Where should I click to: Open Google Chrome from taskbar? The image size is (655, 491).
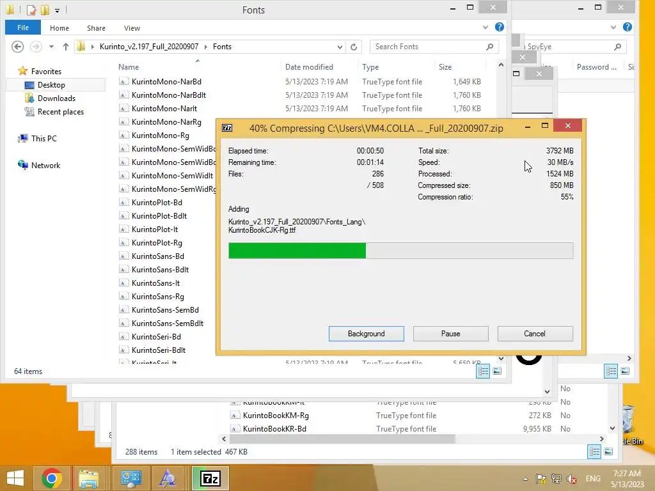click(x=51, y=478)
